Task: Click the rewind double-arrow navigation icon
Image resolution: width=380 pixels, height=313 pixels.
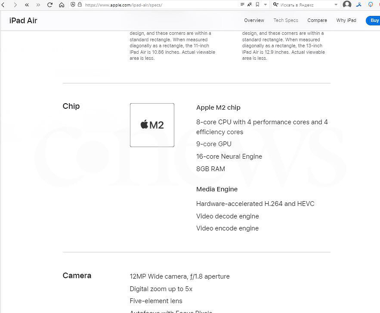Action: click(x=27, y=5)
